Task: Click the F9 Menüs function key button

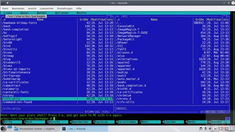Action: click(x=197, y=122)
